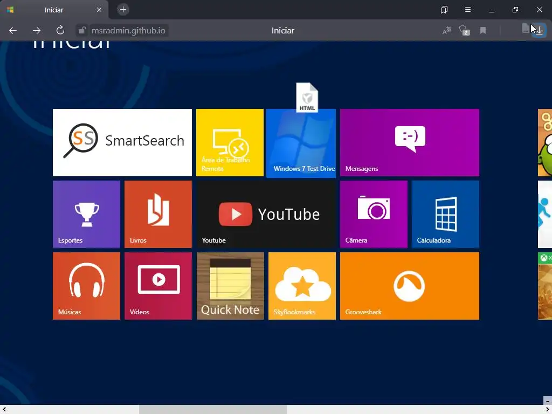This screenshot has width=552, height=414.
Task: Go back to previous page
Action: click(x=13, y=31)
